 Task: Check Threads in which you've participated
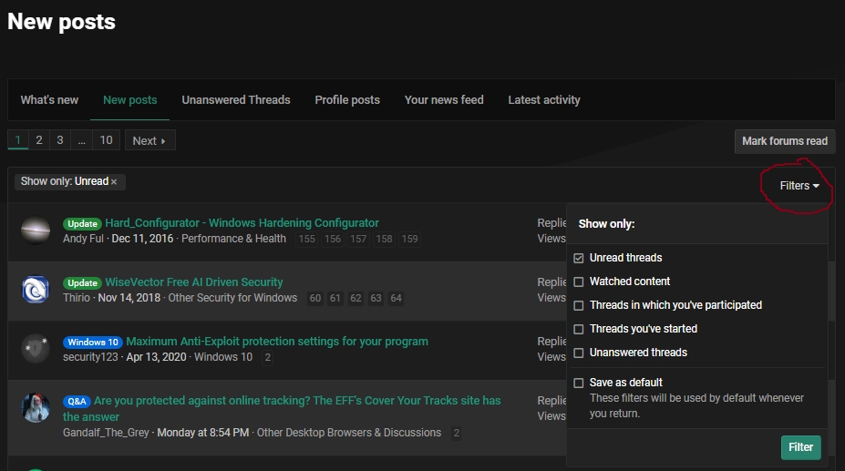click(579, 305)
